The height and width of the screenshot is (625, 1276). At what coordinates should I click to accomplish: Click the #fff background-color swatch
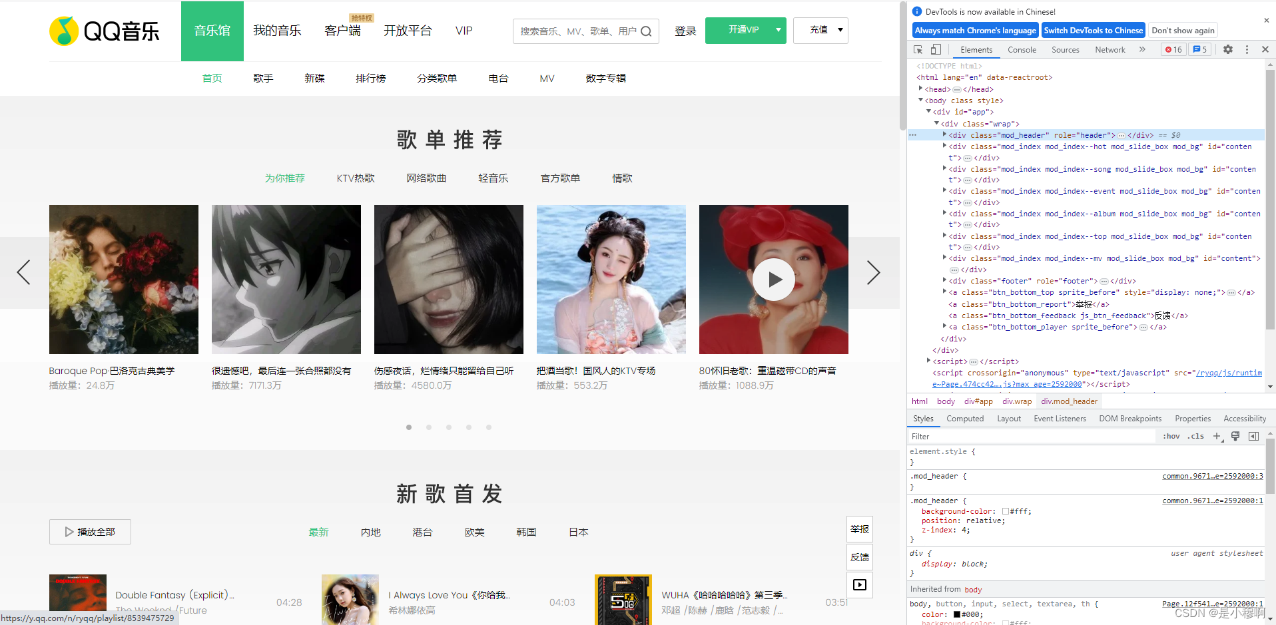coord(1005,511)
